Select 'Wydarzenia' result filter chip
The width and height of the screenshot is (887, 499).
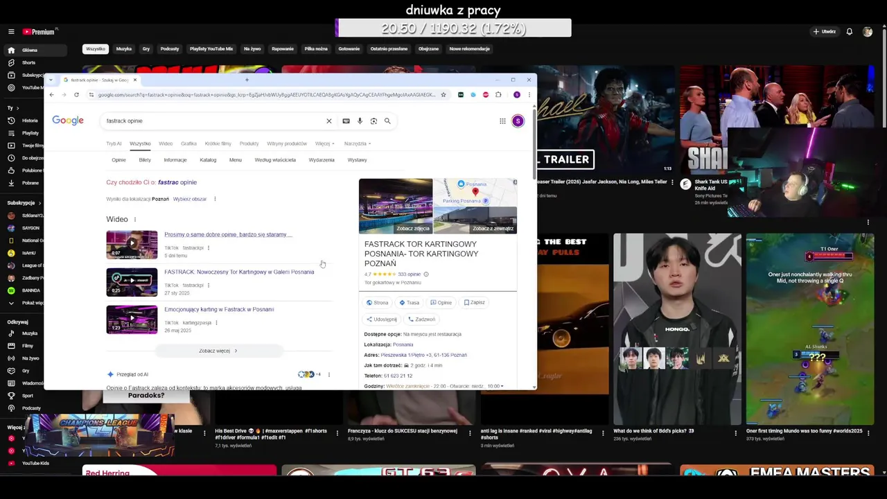[x=322, y=160]
